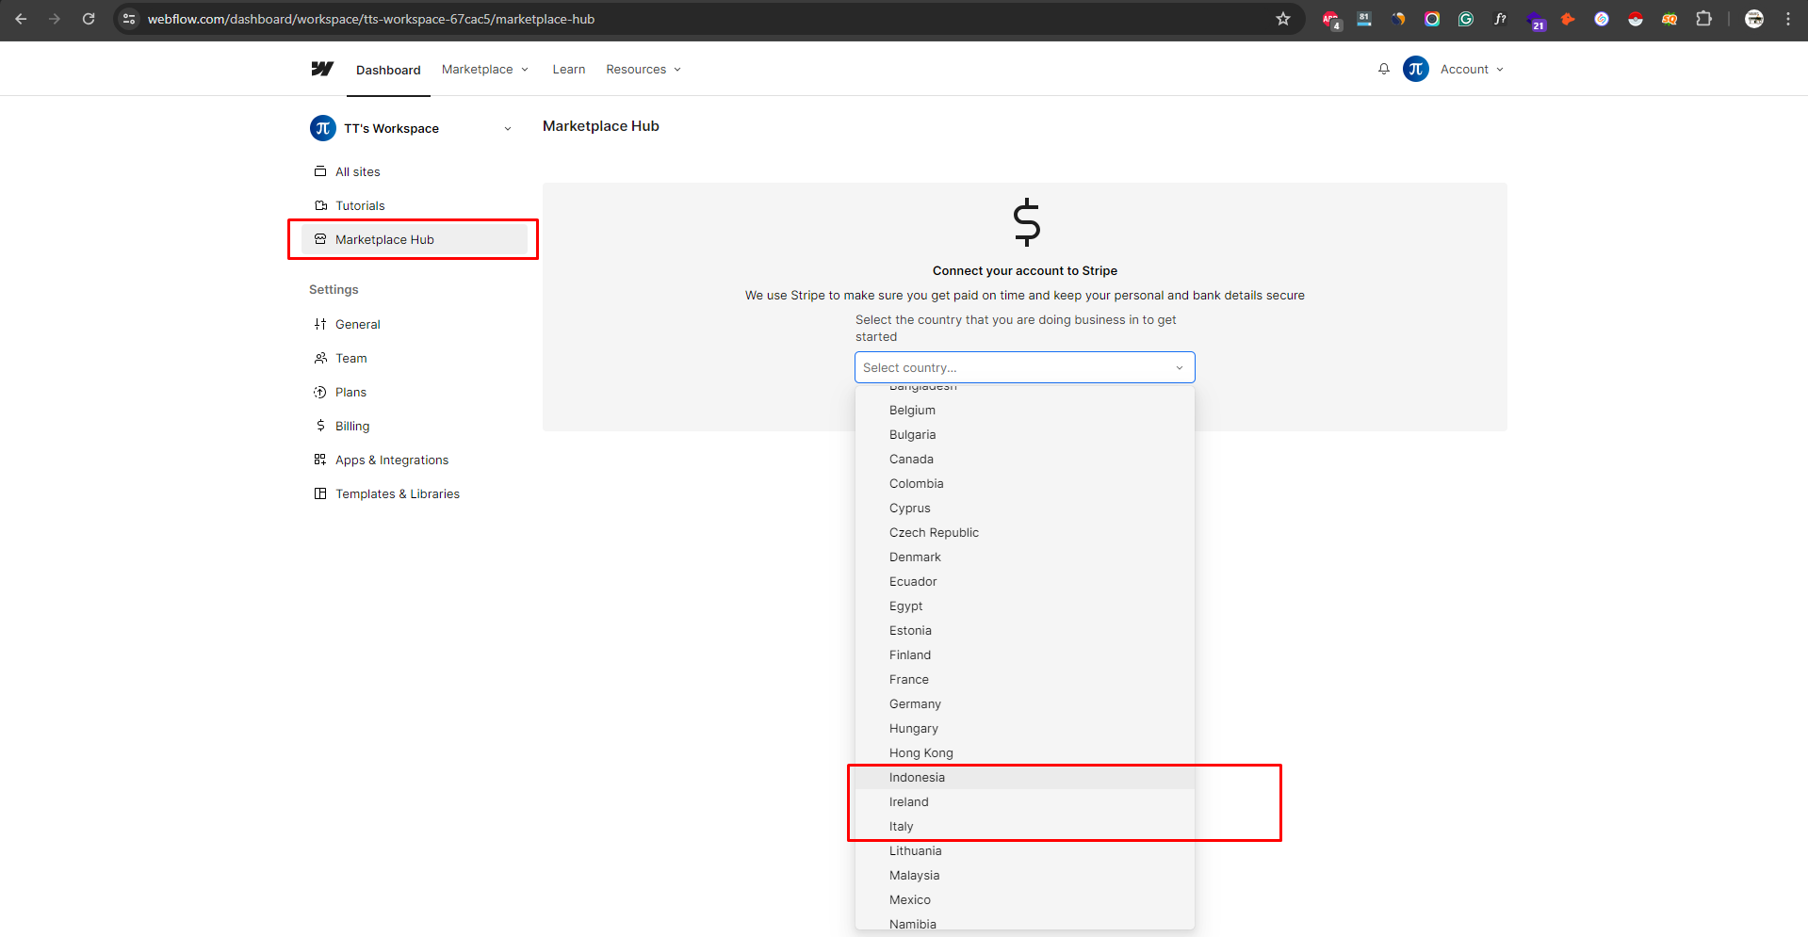1808x937 pixels.
Task: Select Ecuador from country list
Action: click(x=1025, y=581)
